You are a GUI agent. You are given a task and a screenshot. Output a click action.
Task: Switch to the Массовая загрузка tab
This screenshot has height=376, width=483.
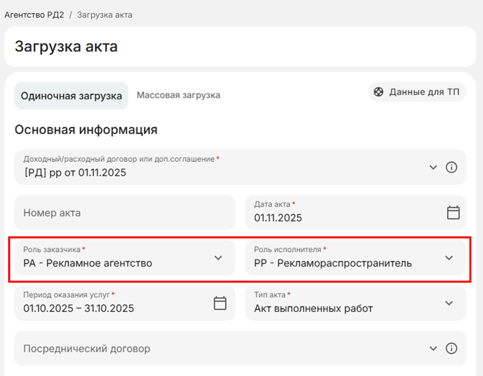[178, 95]
